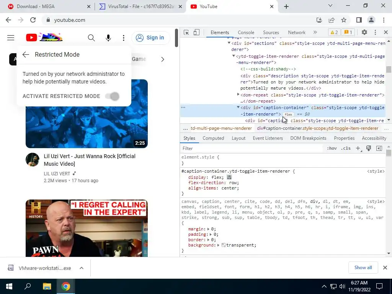
Task: Open Chrome profile avatar
Action: [371, 20]
